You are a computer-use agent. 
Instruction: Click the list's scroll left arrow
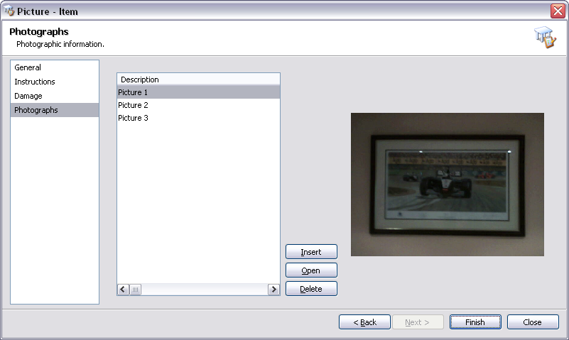(x=123, y=289)
